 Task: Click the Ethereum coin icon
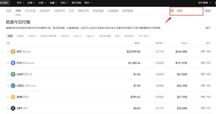[x=13, y=63]
